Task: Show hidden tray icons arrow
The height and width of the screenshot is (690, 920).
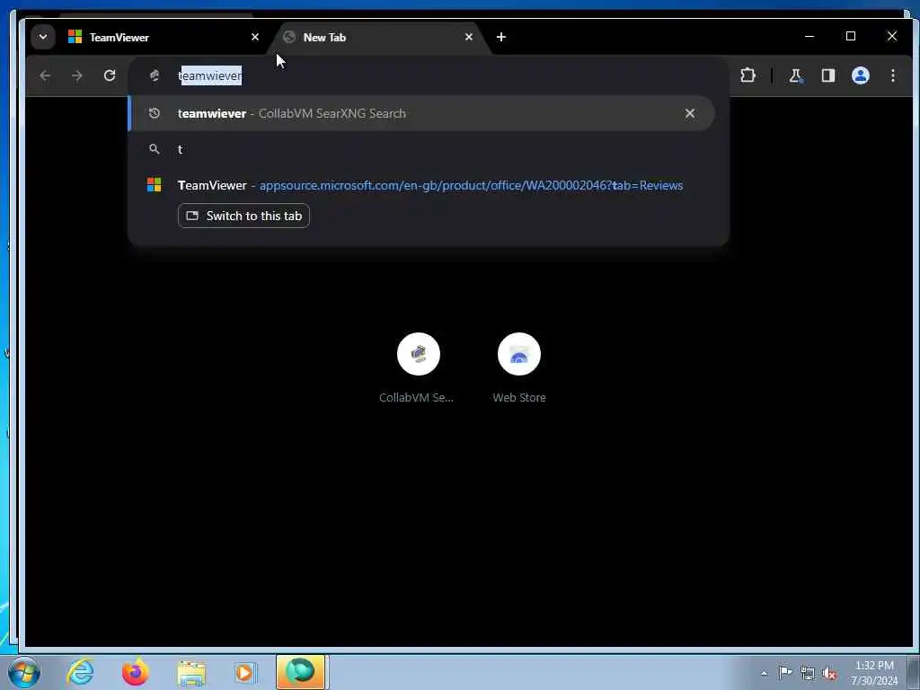Action: [x=764, y=673]
